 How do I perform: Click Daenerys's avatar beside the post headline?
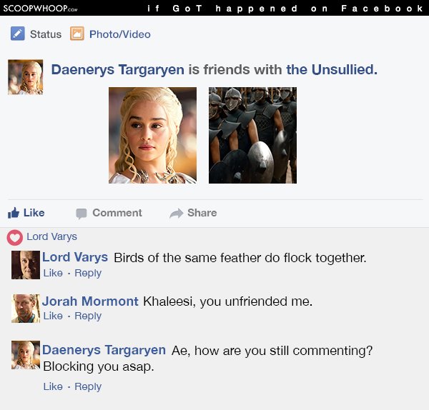pyautogui.click(x=26, y=77)
